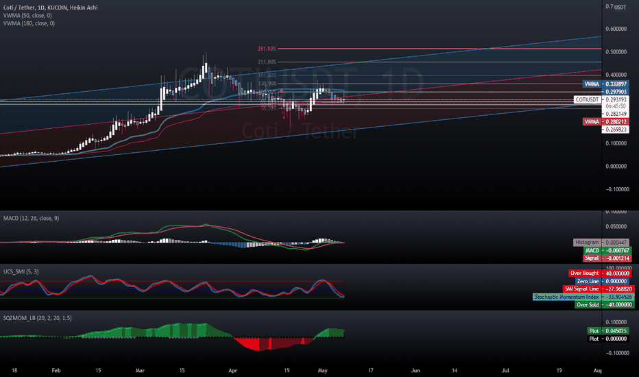Select the 0.282149 price axis label
This screenshot has width=639, height=377.
(616, 114)
